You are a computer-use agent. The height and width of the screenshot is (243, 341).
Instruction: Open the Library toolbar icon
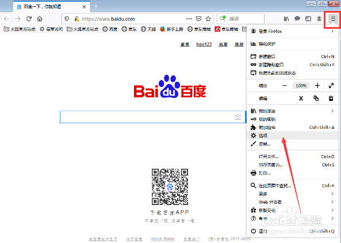(286, 19)
